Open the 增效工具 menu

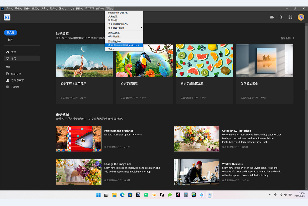(x=90, y=8)
